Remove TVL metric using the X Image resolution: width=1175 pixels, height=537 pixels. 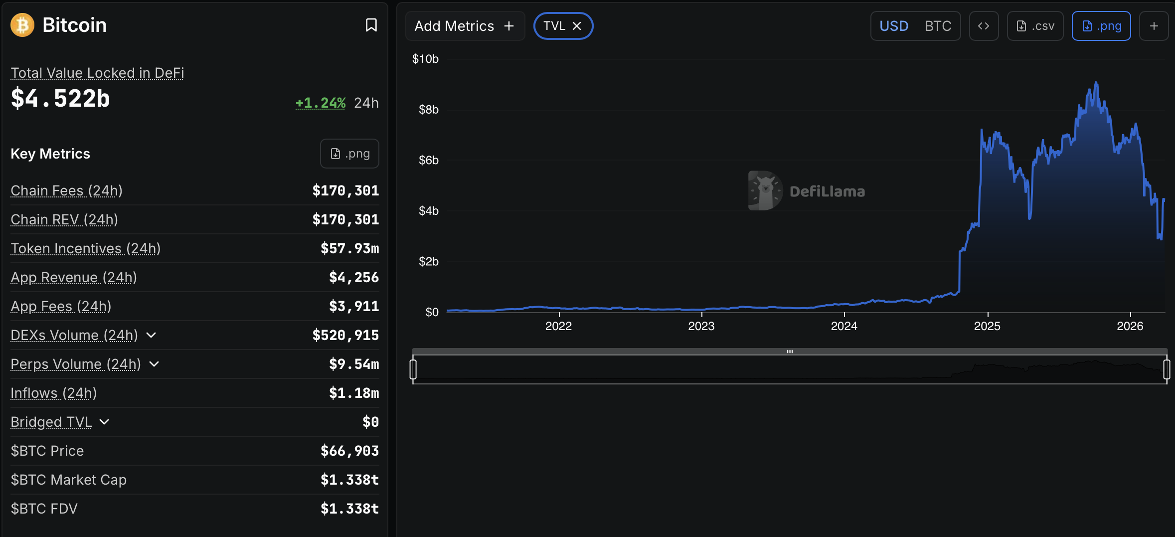click(577, 25)
